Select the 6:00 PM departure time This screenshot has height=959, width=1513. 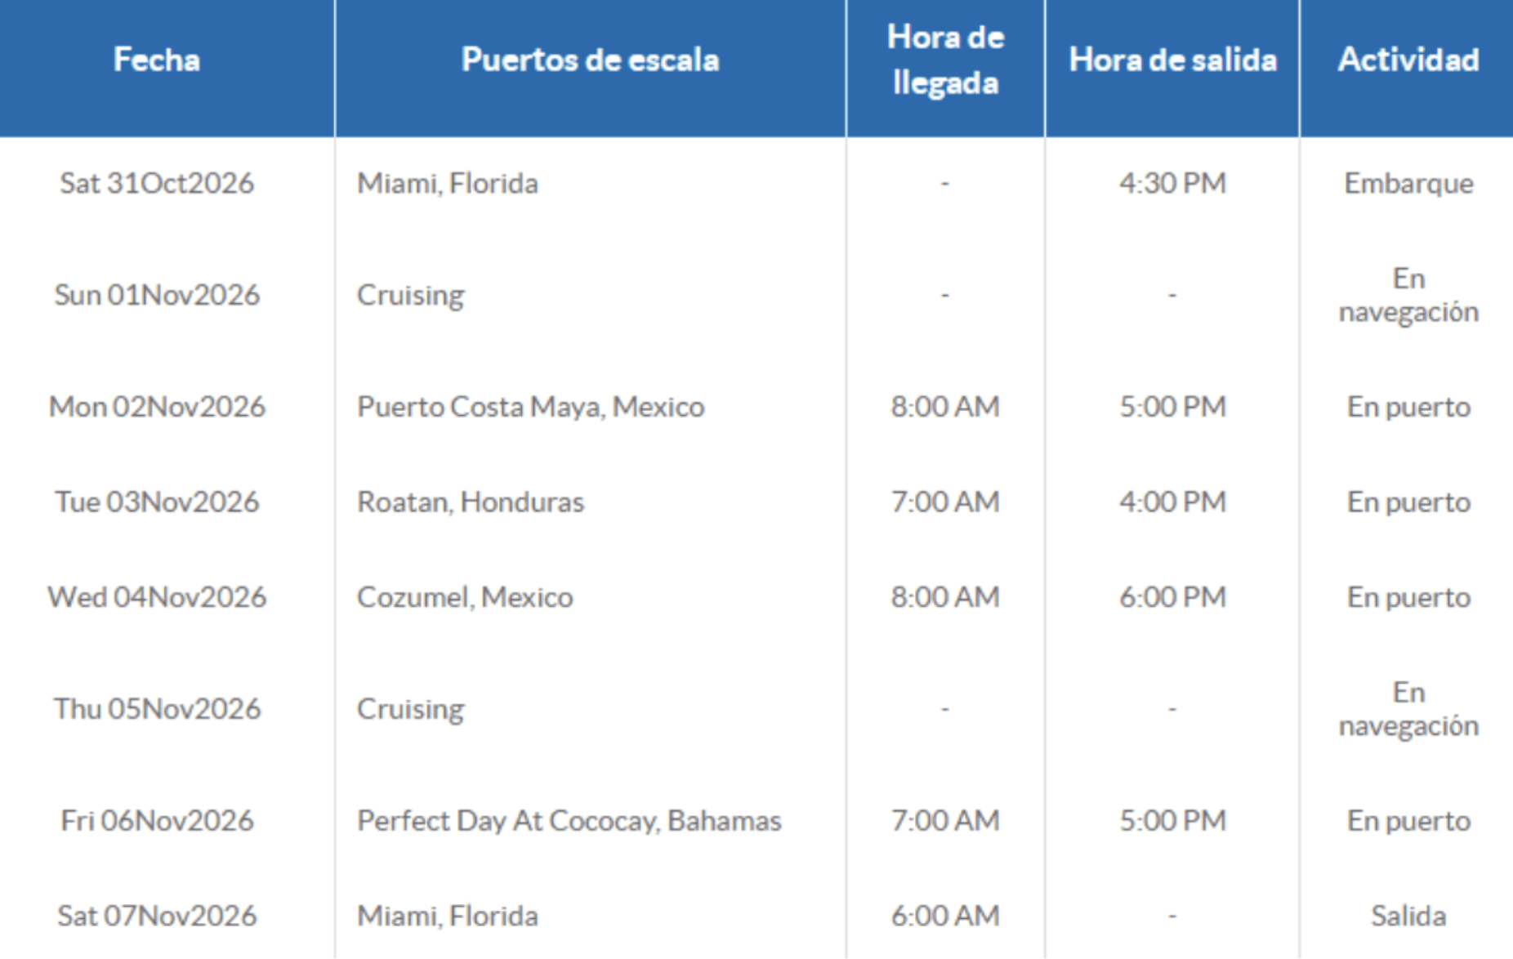(x=1172, y=597)
